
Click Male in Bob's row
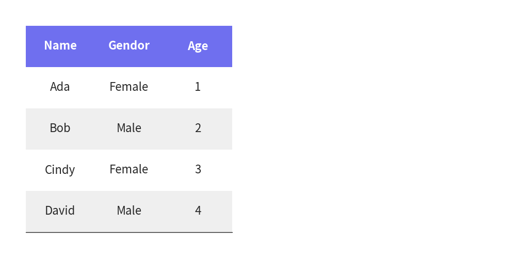coord(129,127)
